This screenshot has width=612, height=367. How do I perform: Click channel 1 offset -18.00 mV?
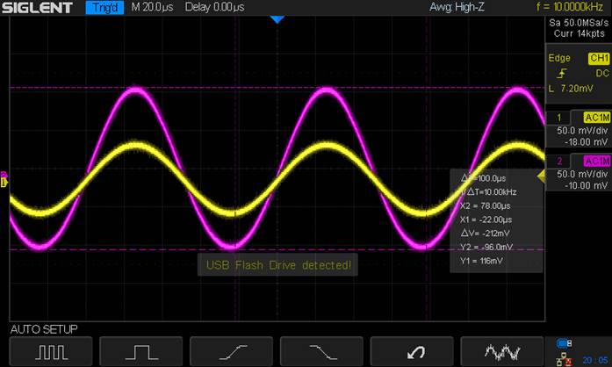[x=586, y=142]
